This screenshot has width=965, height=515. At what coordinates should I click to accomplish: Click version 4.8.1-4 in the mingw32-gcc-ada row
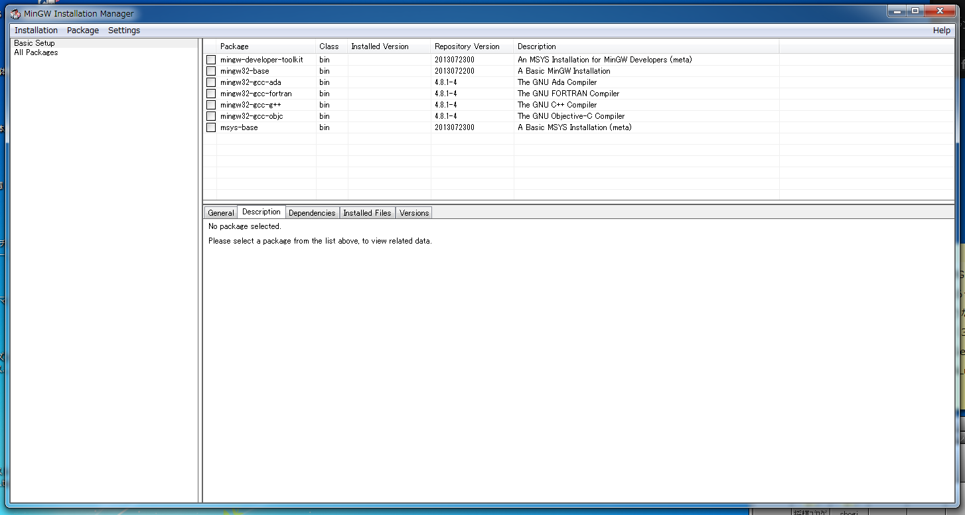tap(446, 82)
